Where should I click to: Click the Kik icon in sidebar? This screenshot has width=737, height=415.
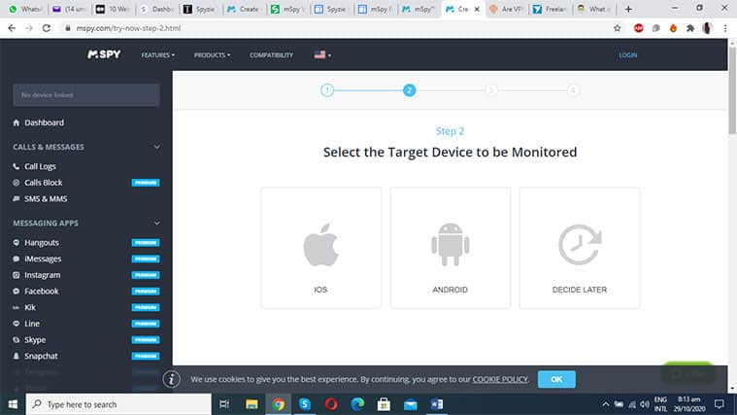tap(16, 307)
